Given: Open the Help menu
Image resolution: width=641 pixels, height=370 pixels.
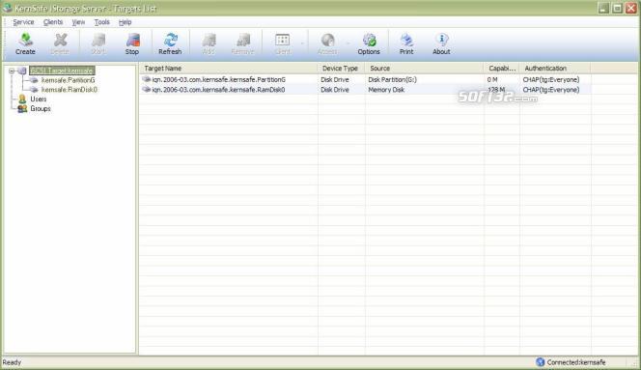Looking at the screenshot, I should coord(125,22).
